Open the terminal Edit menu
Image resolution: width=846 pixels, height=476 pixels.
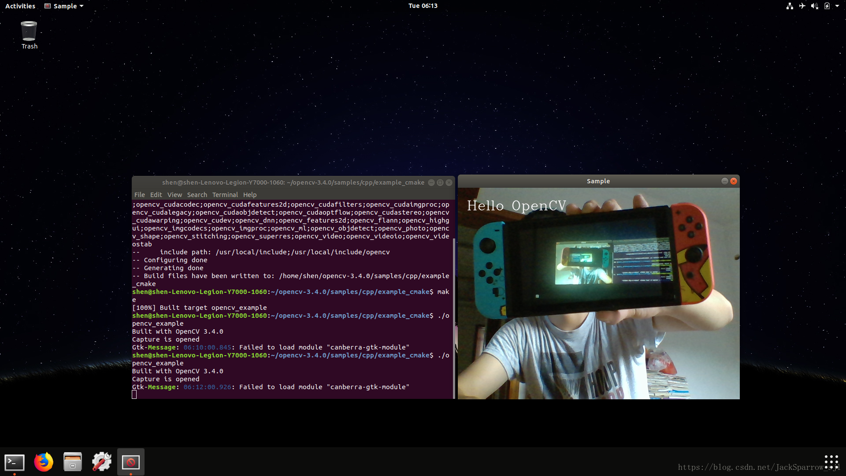click(x=156, y=195)
